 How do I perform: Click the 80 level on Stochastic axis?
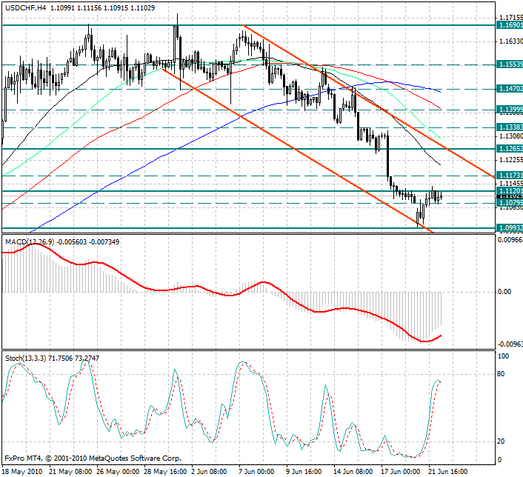coord(501,374)
